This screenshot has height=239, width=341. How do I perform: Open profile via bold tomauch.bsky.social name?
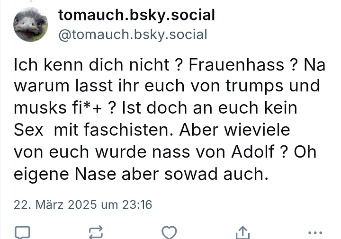pyautogui.click(x=136, y=16)
